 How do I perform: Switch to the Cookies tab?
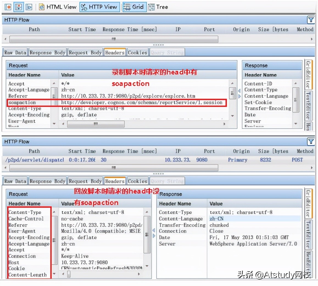tap(138, 52)
